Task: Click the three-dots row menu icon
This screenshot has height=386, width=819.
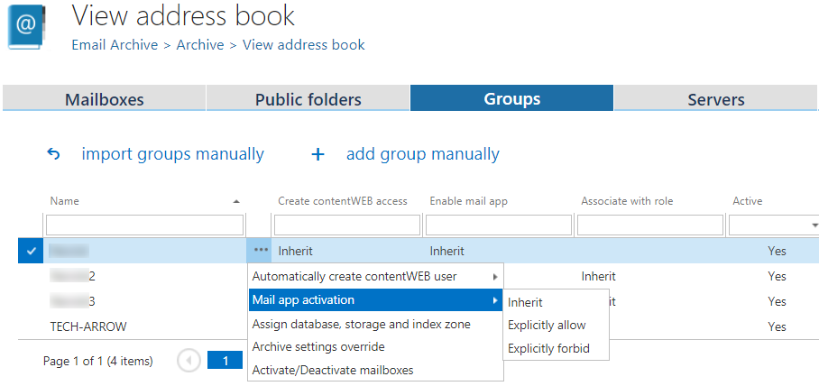Action: click(x=261, y=251)
